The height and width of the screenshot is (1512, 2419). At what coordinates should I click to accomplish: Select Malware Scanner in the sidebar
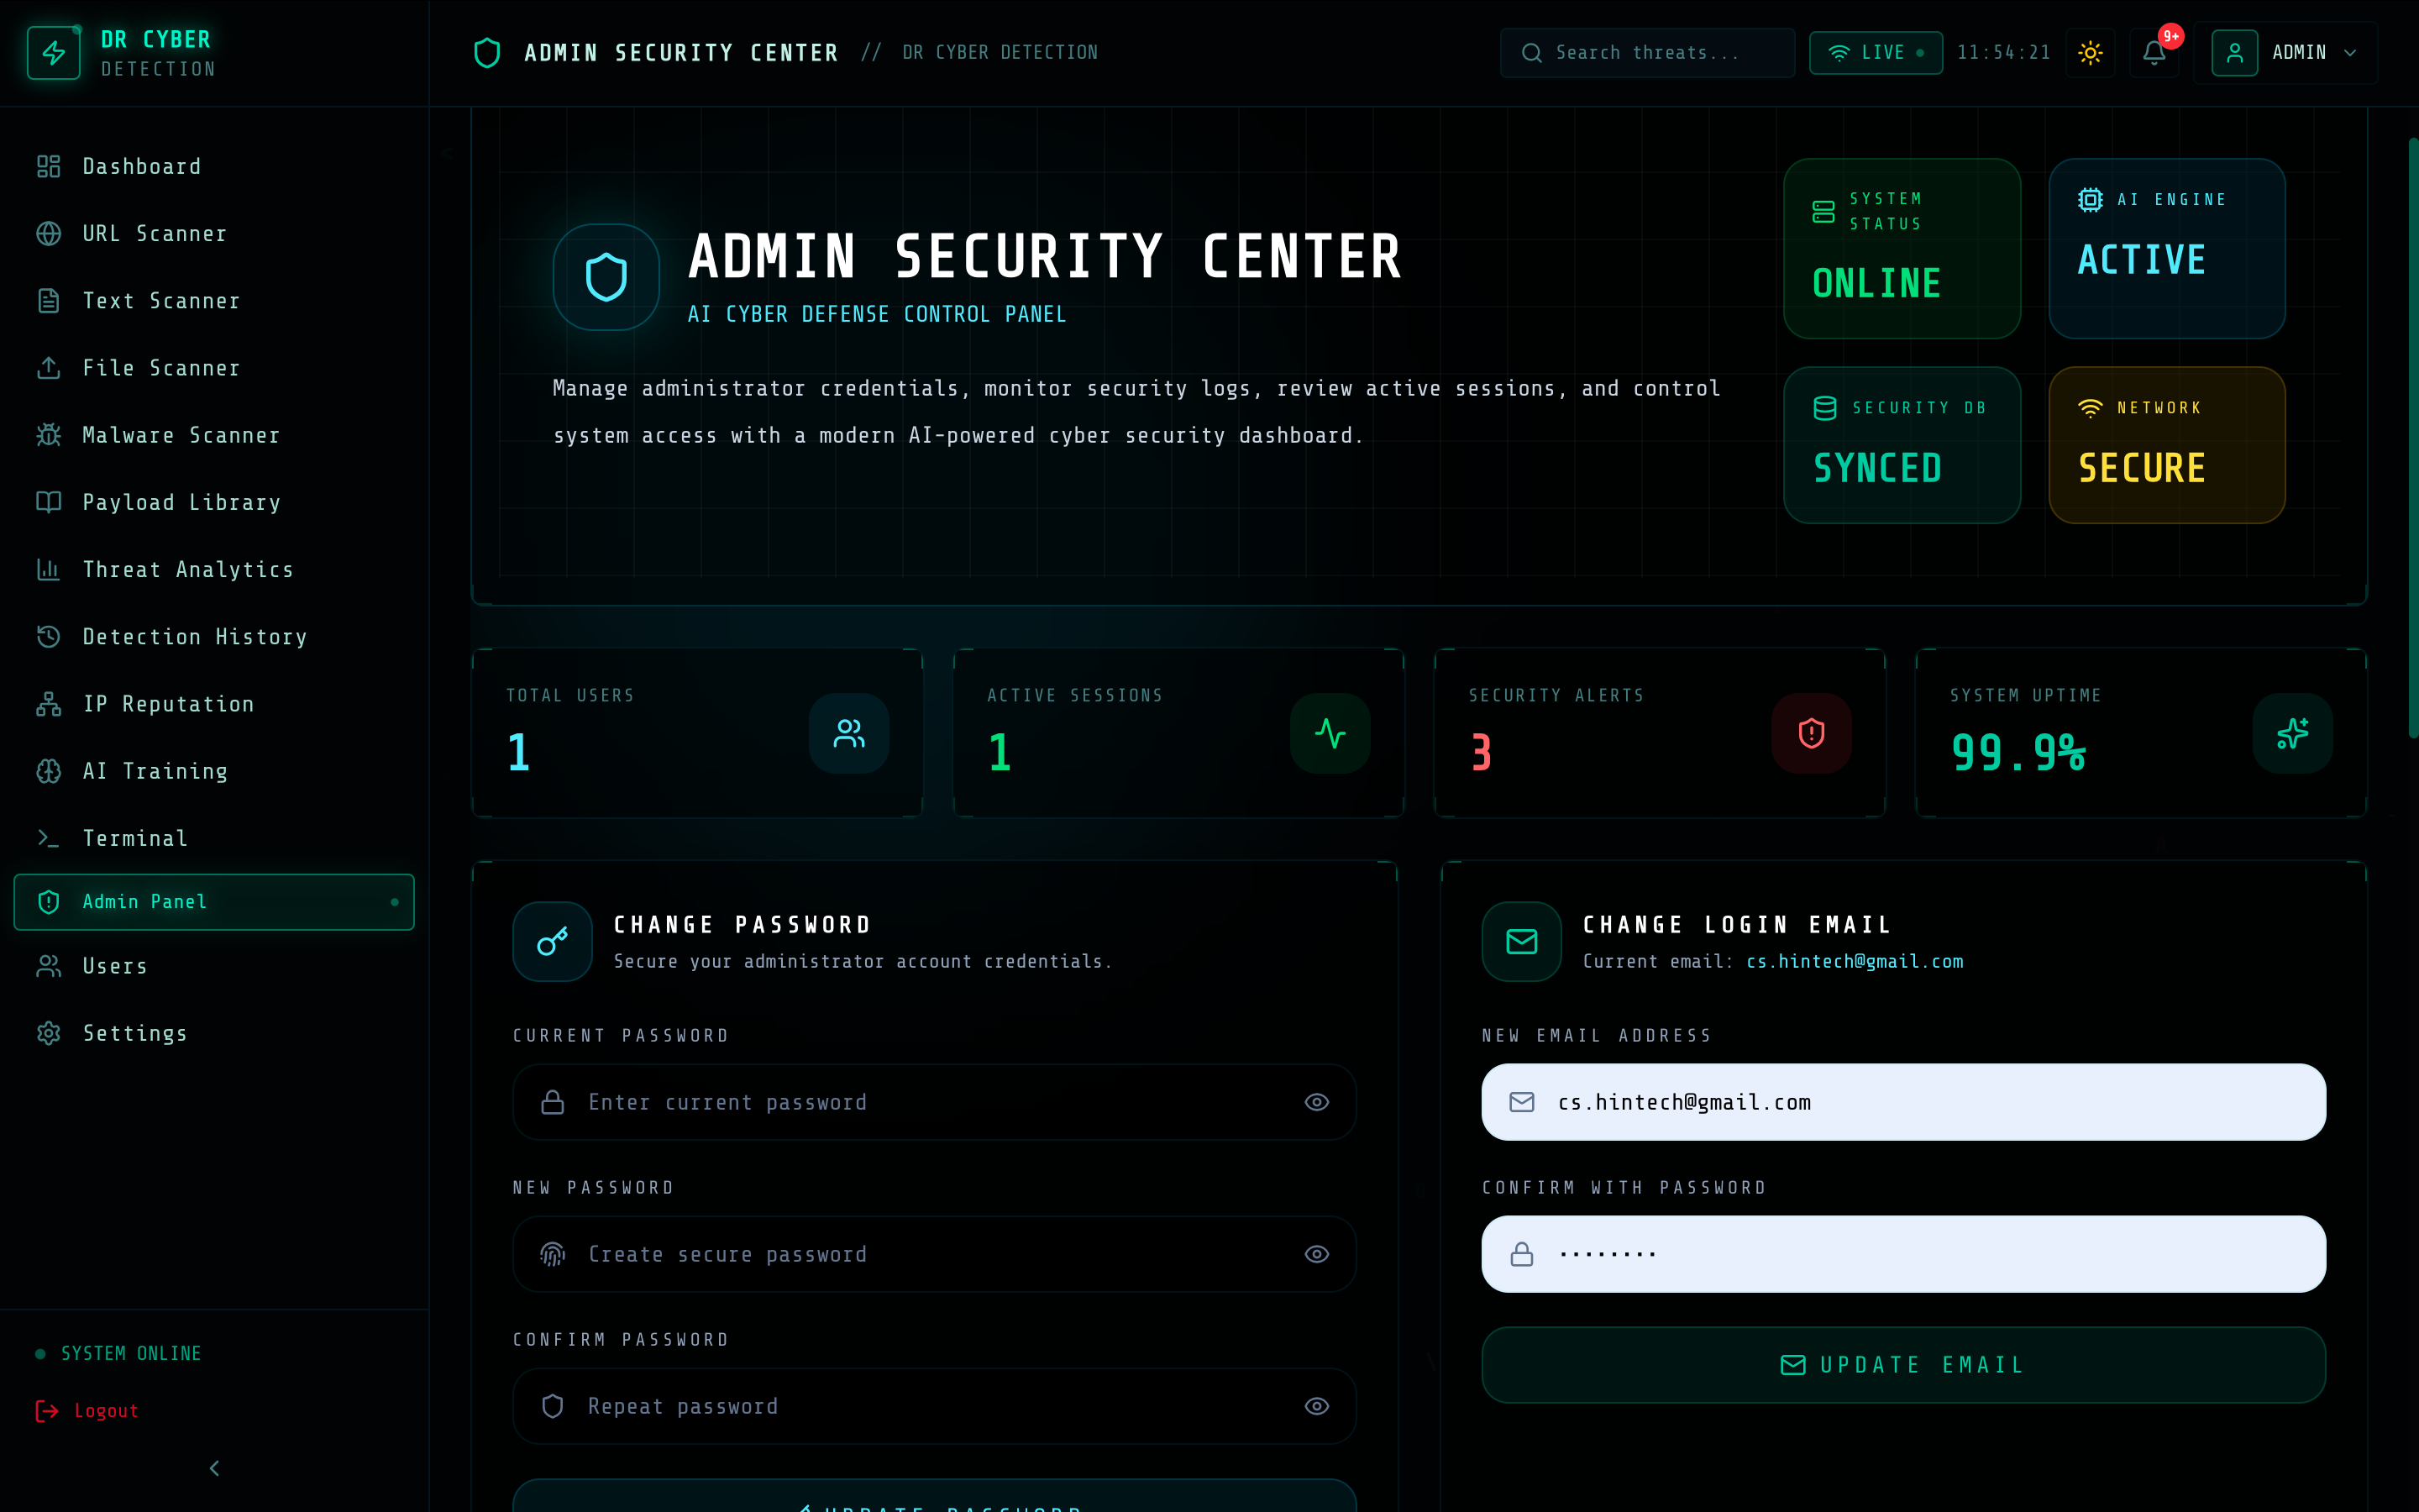(x=214, y=435)
